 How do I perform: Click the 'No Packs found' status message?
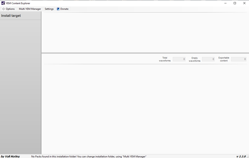pyautogui.click(x=89, y=156)
